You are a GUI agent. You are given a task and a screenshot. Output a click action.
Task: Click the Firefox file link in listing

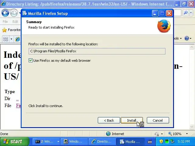(x=19, y=106)
